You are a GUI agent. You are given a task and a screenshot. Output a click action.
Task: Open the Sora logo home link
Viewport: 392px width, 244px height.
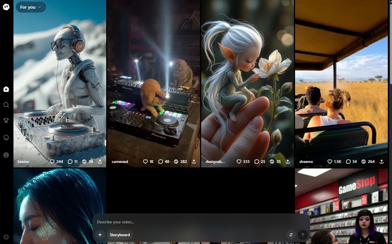click(x=6, y=7)
